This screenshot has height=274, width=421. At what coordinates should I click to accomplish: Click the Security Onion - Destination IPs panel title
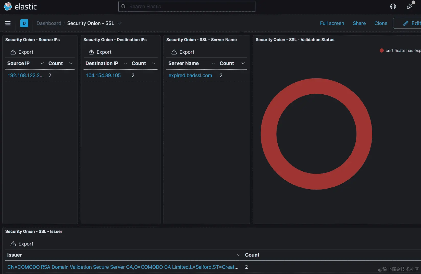click(x=115, y=40)
